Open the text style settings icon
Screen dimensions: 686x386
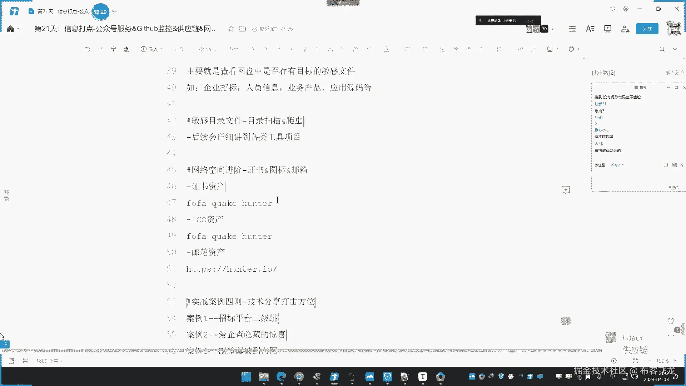coord(590,29)
